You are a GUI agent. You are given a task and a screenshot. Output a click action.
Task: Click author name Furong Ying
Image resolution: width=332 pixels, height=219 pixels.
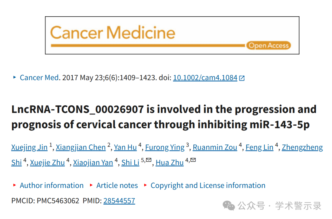click(165, 147)
